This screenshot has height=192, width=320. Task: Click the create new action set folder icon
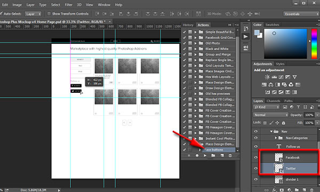pos(213,156)
